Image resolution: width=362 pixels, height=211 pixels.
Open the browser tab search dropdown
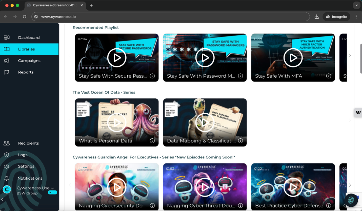click(356, 5)
